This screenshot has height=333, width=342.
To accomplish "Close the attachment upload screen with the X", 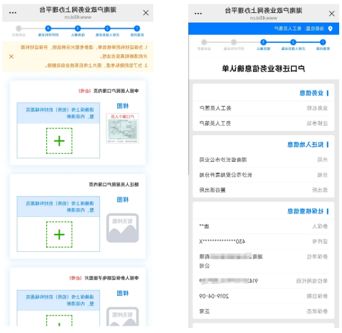I will click(146, 13).
